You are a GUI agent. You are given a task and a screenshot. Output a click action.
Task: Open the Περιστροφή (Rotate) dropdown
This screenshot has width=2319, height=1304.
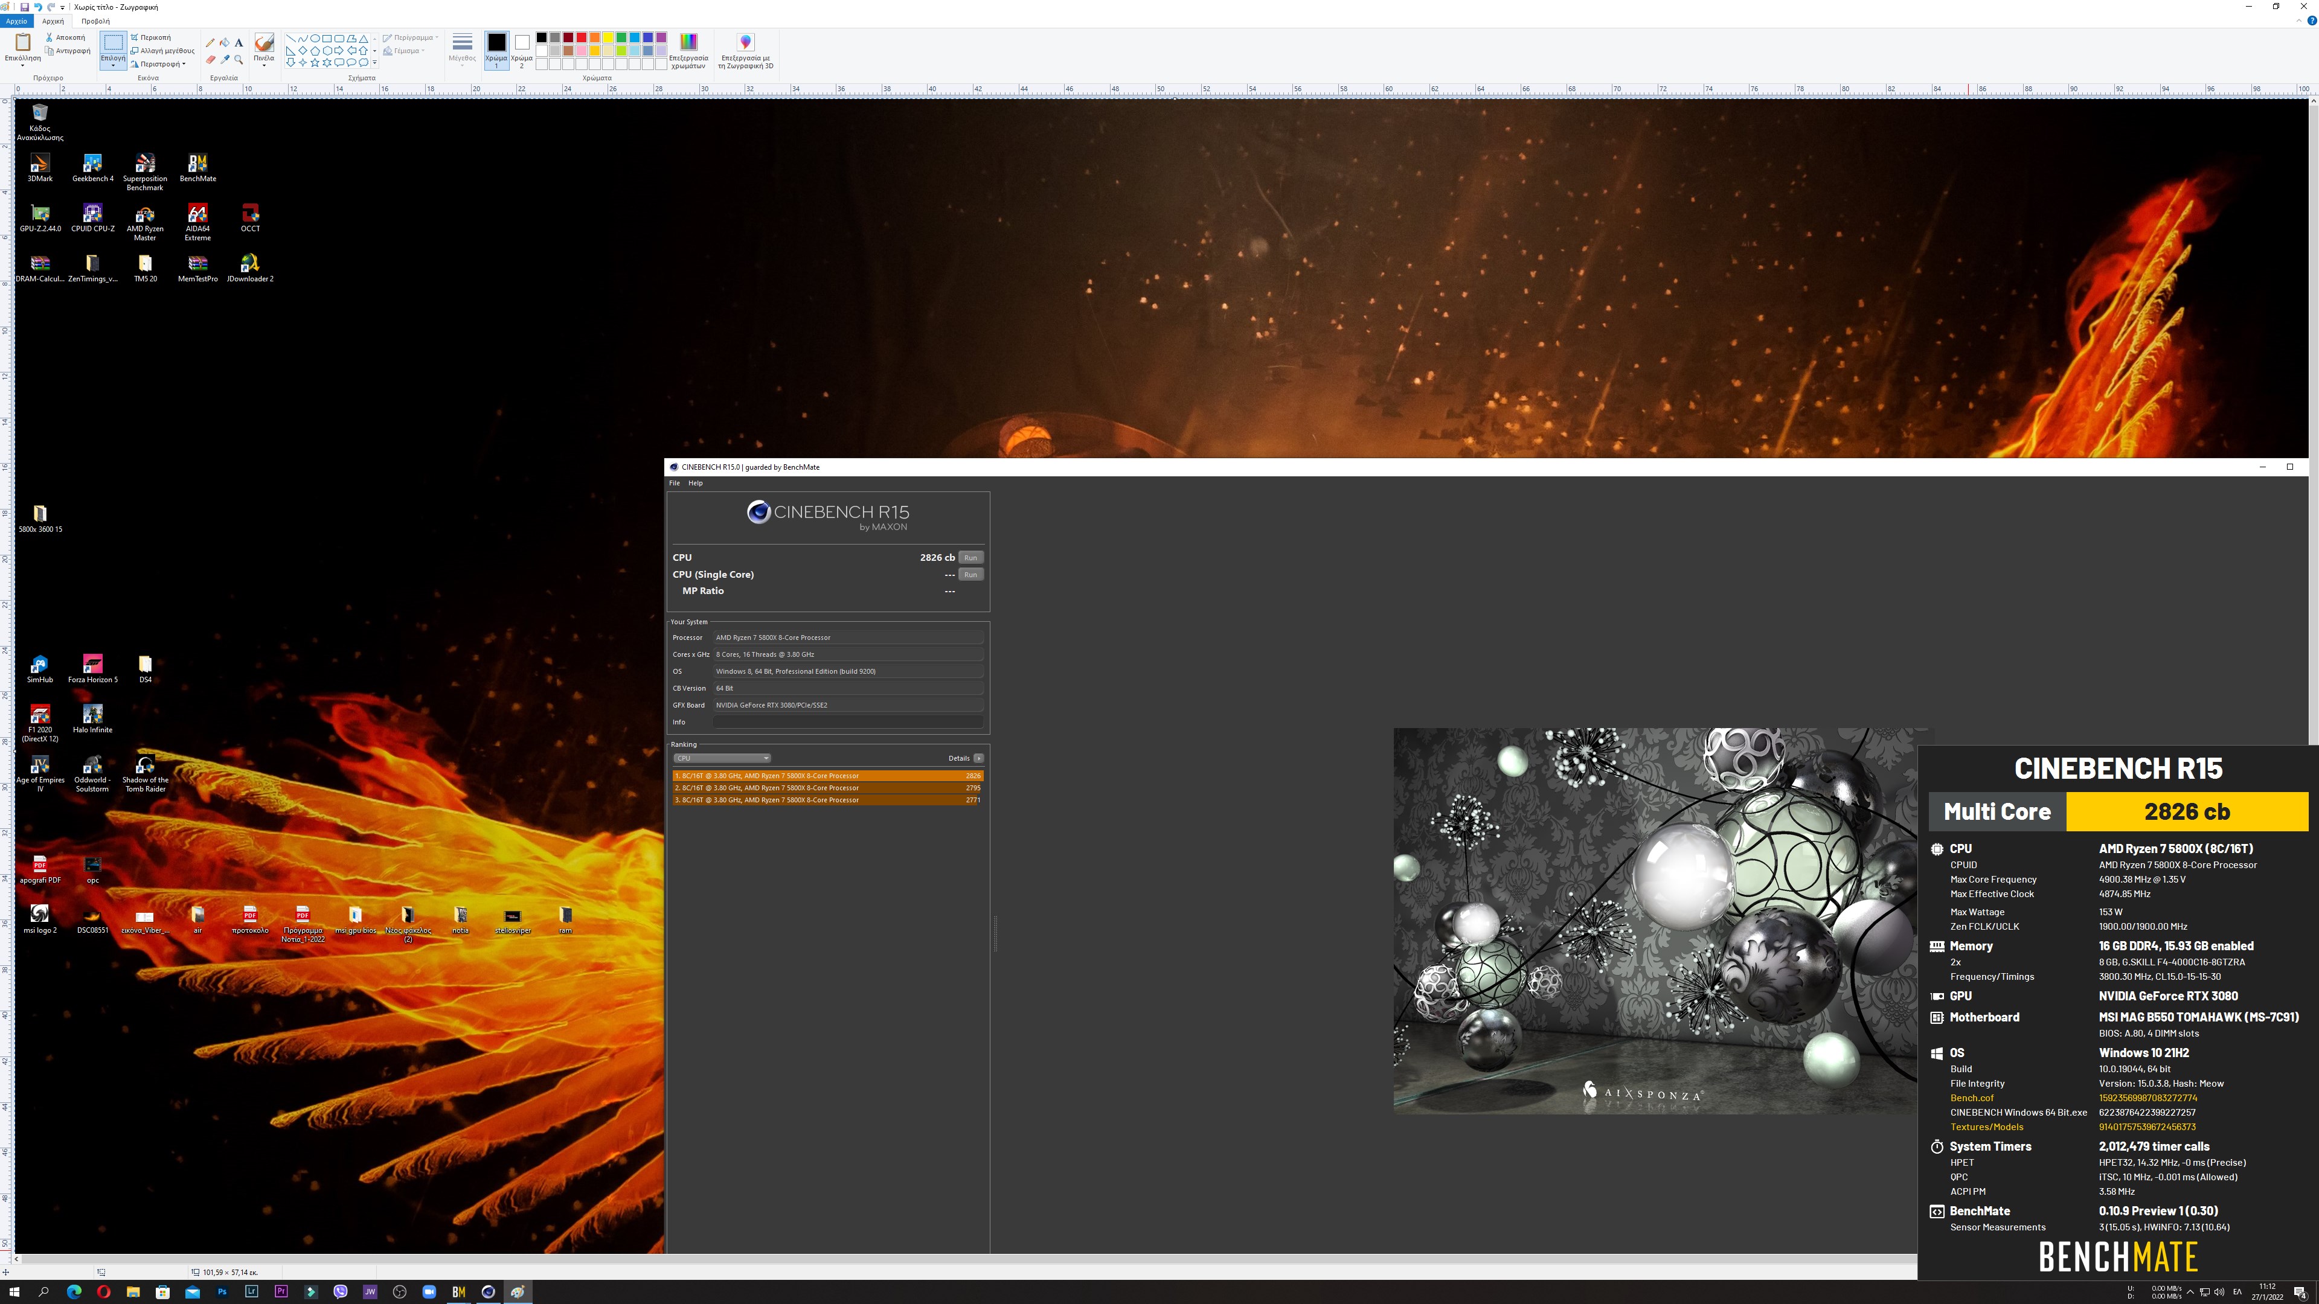click(159, 64)
